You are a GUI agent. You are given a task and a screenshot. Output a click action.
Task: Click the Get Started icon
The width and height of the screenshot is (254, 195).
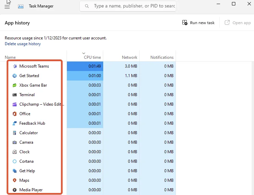[x=15, y=76]
